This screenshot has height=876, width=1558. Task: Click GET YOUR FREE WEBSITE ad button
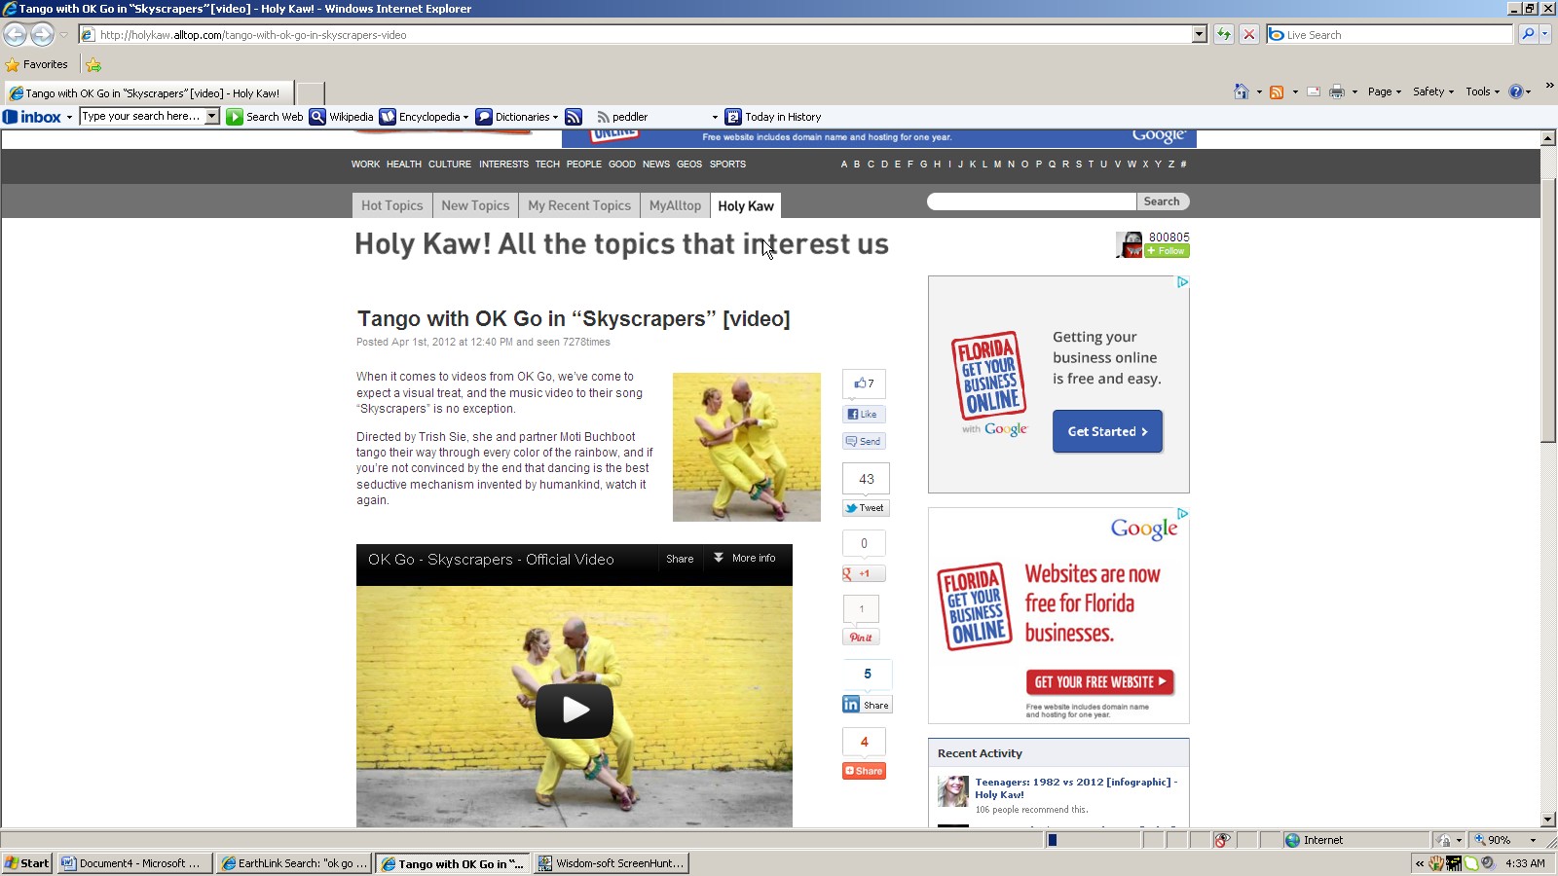[1100, 682]
